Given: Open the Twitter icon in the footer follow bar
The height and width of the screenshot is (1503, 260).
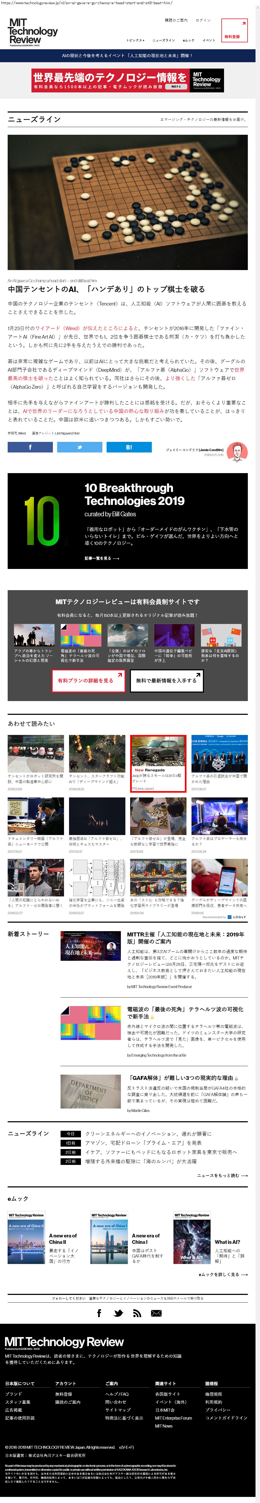Looking at the screenshot, I should (x=118, y=1313).
